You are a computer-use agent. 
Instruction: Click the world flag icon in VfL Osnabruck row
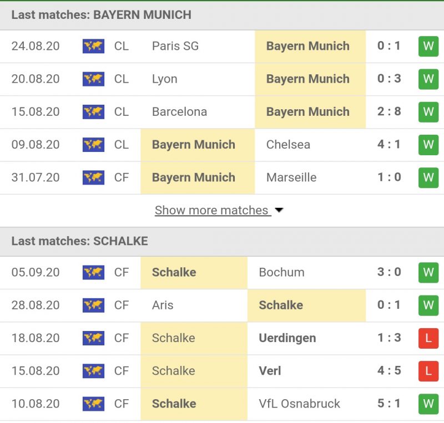pos(93,404)
